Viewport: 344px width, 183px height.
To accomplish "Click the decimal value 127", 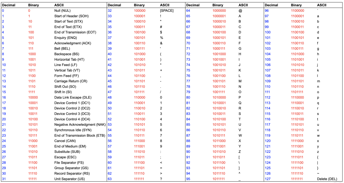I will [x=268, y=179].
